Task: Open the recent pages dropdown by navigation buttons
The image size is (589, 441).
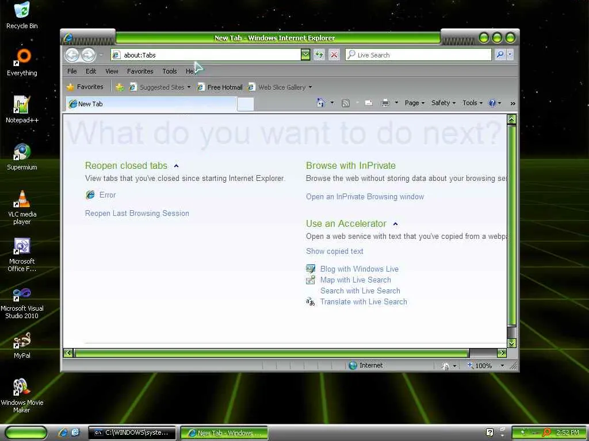Action: tap(101, 55)
